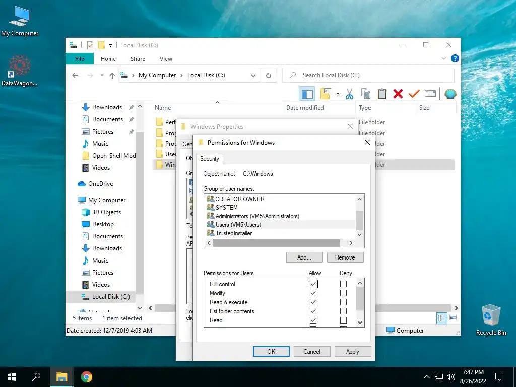This screenshot has height=387, width=516.
Task: Toggle Allow checkbox for Full control
Action: pos(313,284)
